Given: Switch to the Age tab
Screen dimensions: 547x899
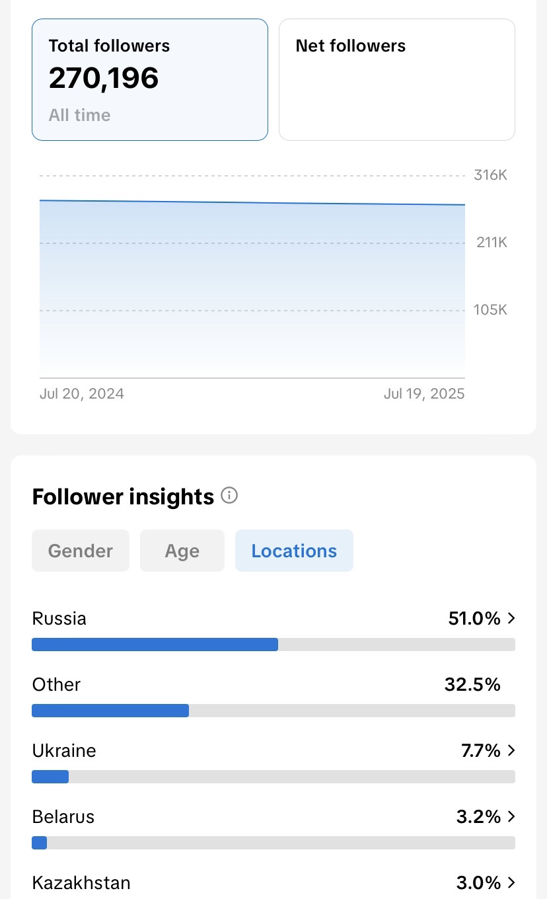Looking at the screenshot, I should tap(182, 551).
